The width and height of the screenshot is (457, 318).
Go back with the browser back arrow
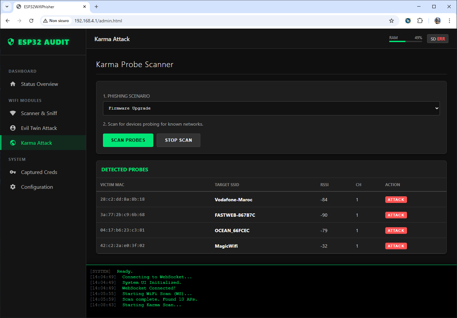coord(8,21)
